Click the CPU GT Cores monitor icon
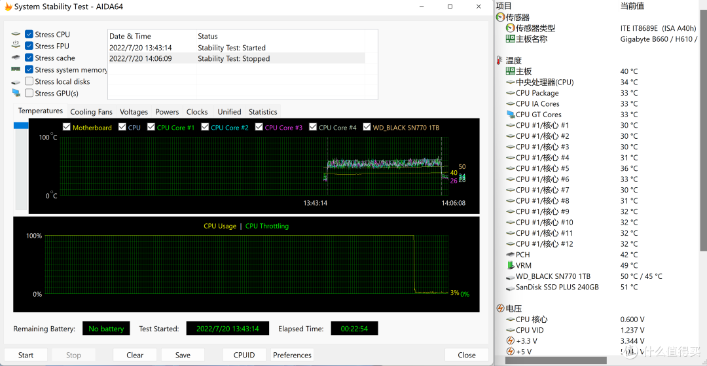Image resolution: width=707 pixels, height=366 pixels. pyautogui.click(x=511, y=115)
